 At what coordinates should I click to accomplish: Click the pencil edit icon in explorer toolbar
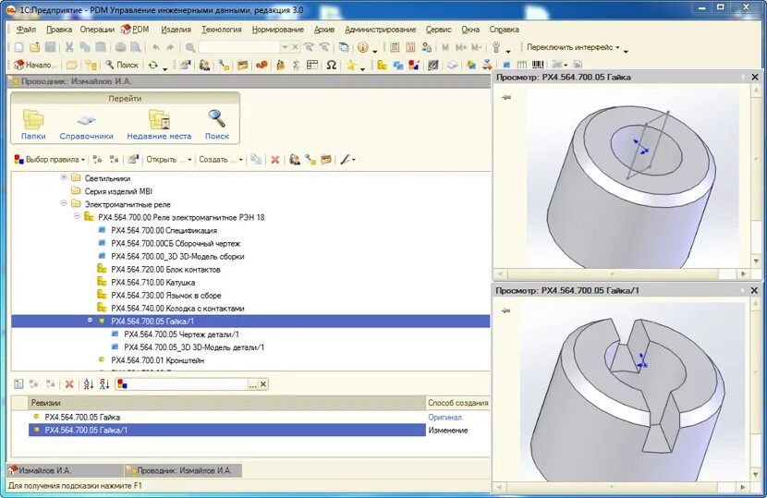346,160
